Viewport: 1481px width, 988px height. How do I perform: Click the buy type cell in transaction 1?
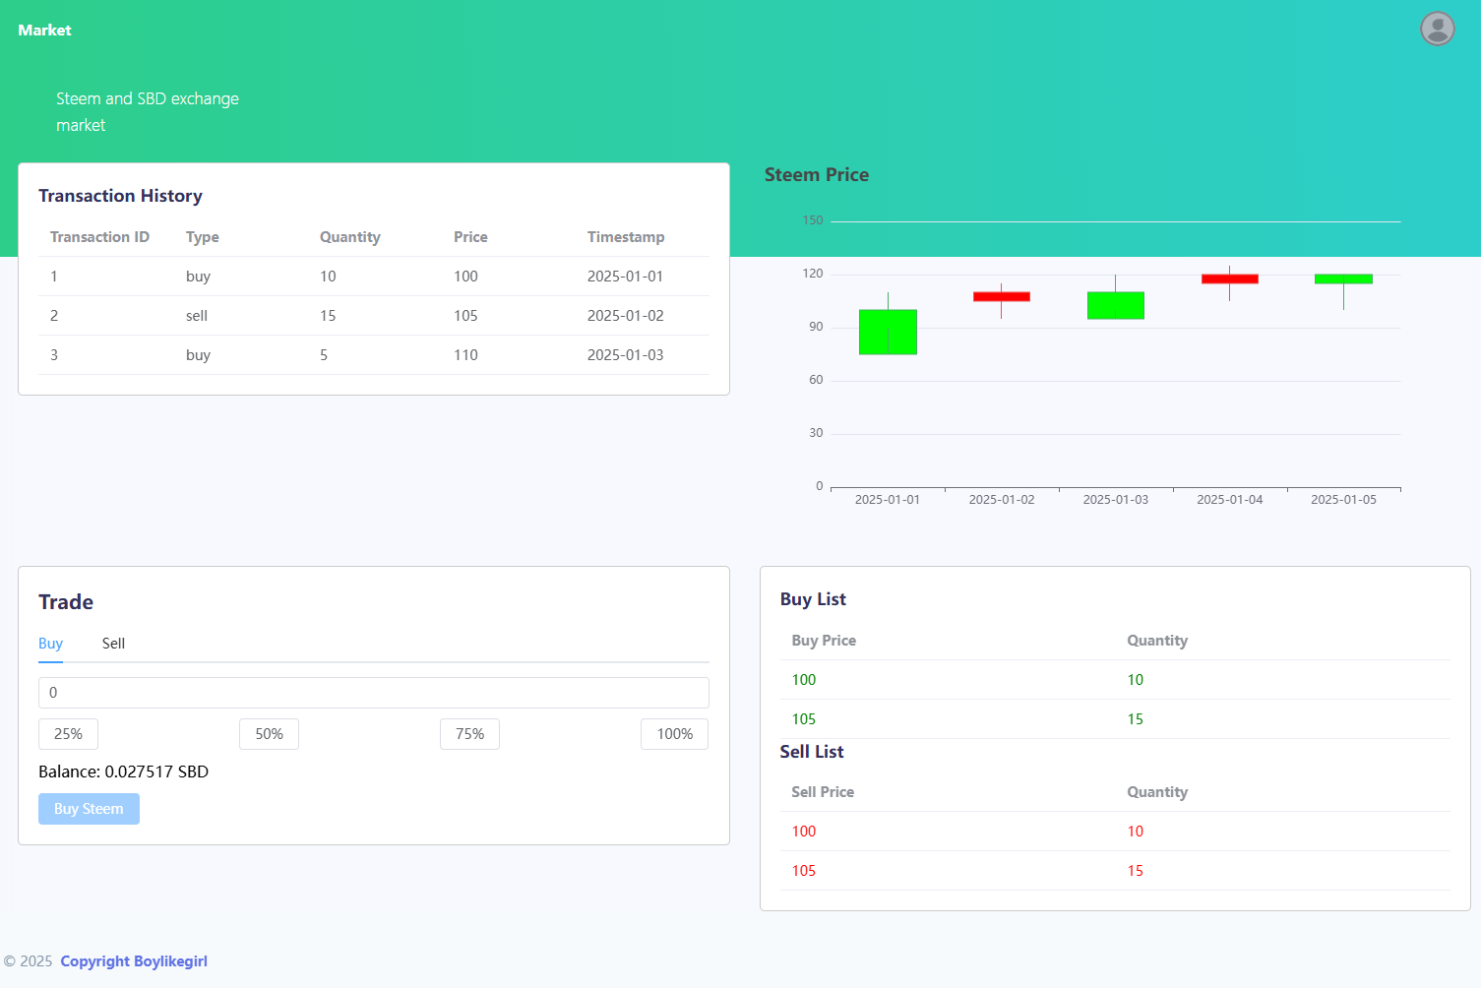(x=198, y=277)
